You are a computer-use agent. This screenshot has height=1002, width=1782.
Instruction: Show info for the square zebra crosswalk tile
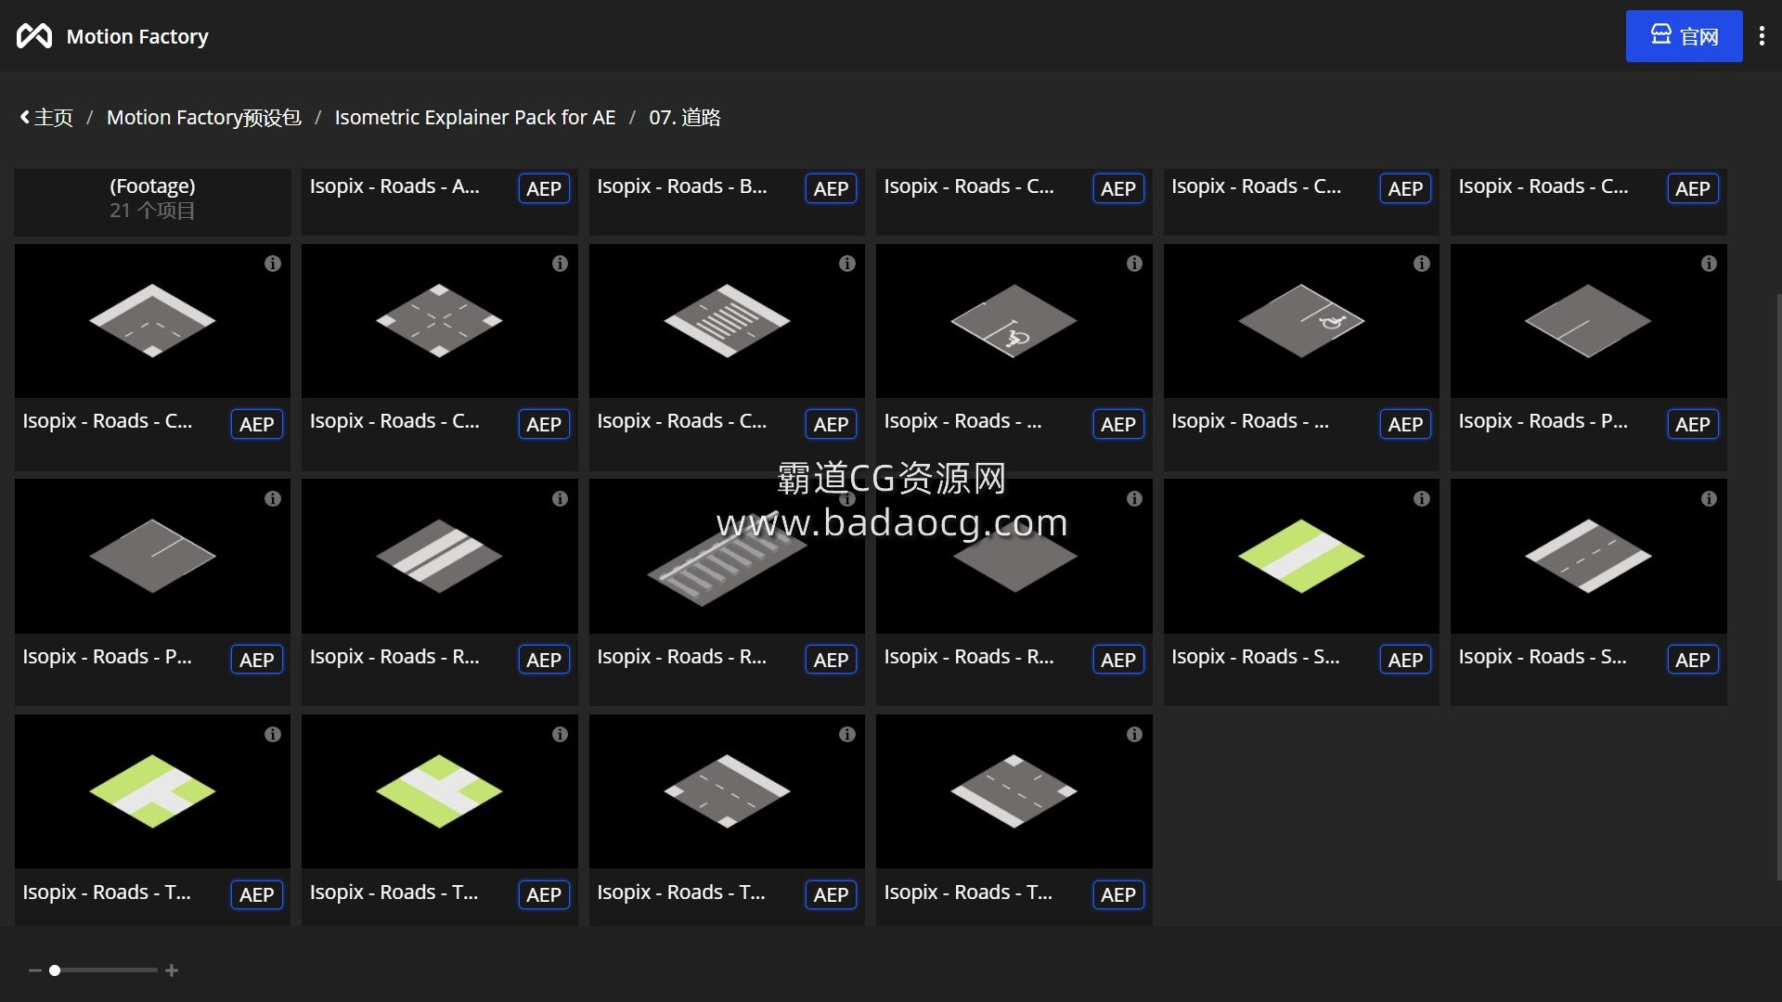coord(846,263)
